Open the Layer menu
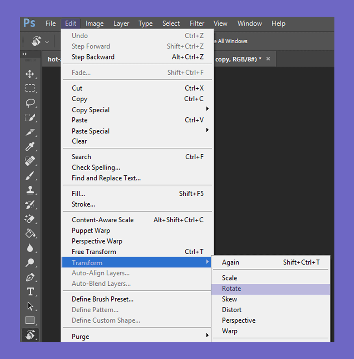The height and width of the screenshot is (359, 354). [121, 23]
